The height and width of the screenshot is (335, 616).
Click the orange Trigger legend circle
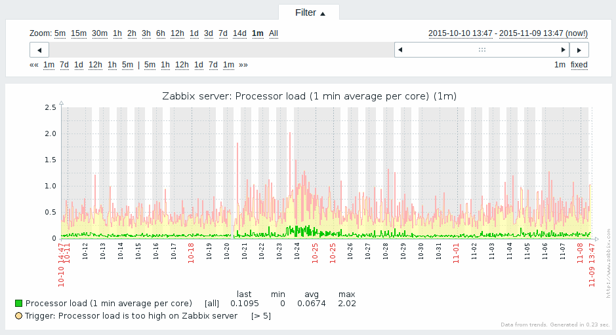tap(18, 316)
